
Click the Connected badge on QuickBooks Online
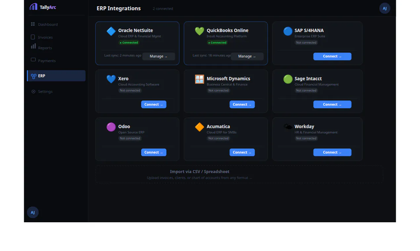click(217, 43)
